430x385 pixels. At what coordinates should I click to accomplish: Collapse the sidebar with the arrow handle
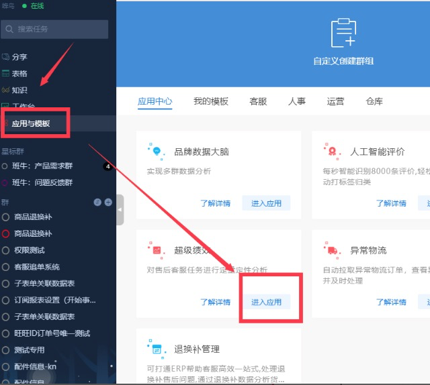point(120,210)
